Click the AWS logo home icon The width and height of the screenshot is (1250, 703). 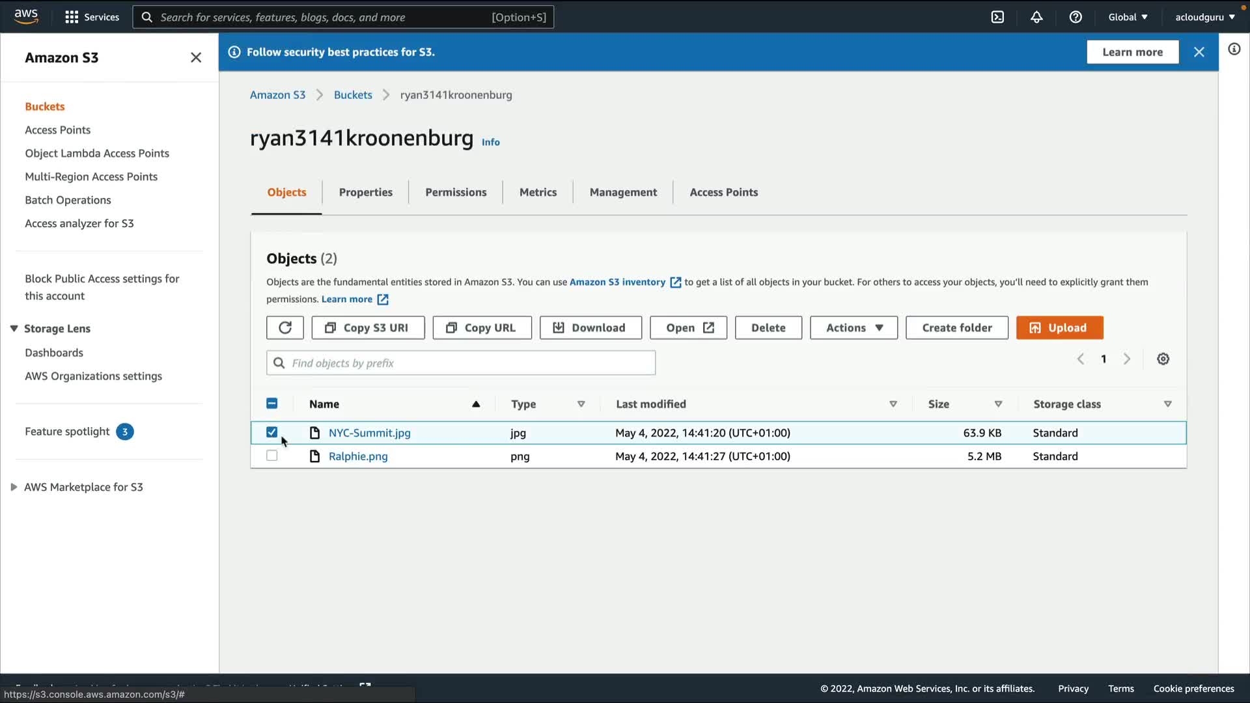(x=26, y=16)
